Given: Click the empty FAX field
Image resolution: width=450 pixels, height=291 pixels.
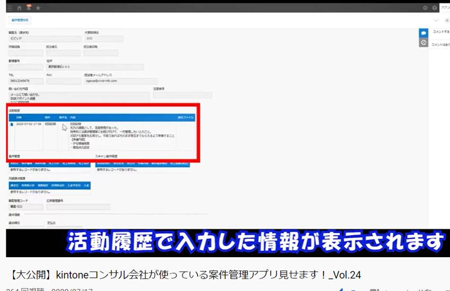Looking at the screenshot, I should 63,81.
